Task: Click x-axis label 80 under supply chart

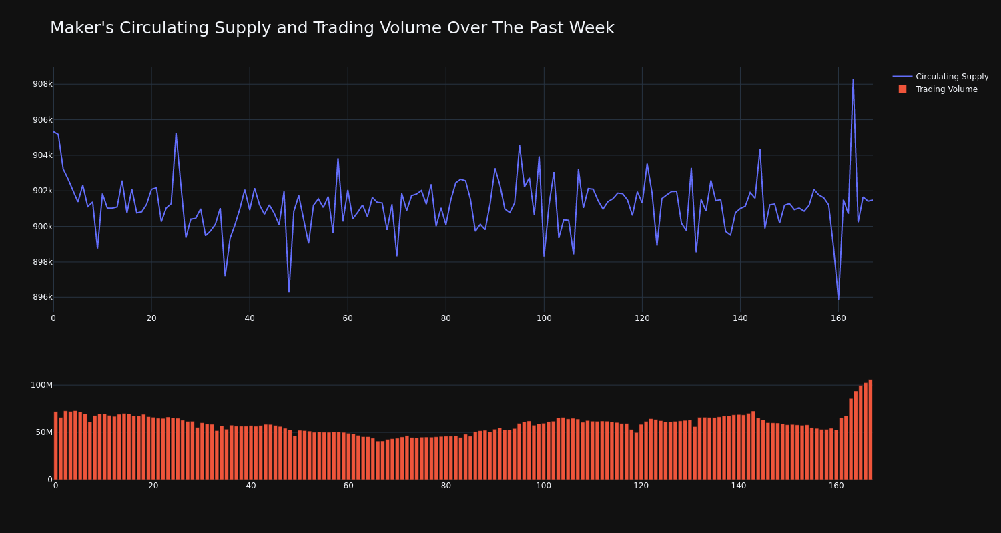Action: pos(446,318)
